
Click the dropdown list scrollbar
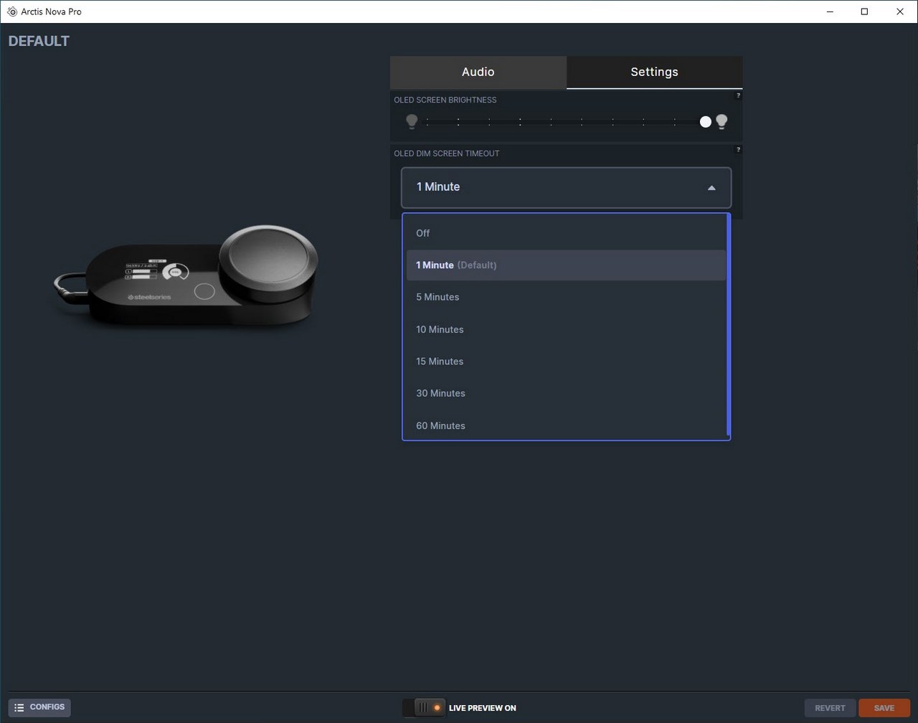click(729, 325)
